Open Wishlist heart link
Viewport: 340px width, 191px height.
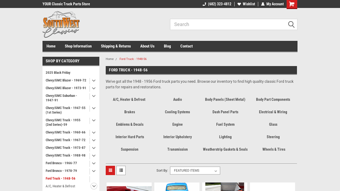coord(246,4)
